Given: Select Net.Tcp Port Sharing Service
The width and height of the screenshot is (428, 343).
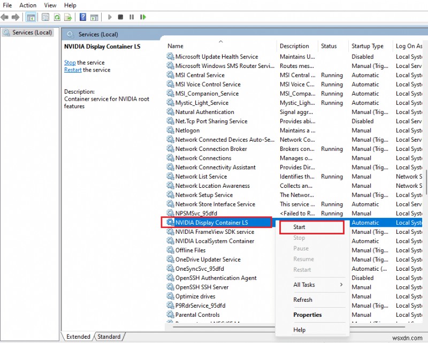Looking at the screenshot, I should click(294, 121).
